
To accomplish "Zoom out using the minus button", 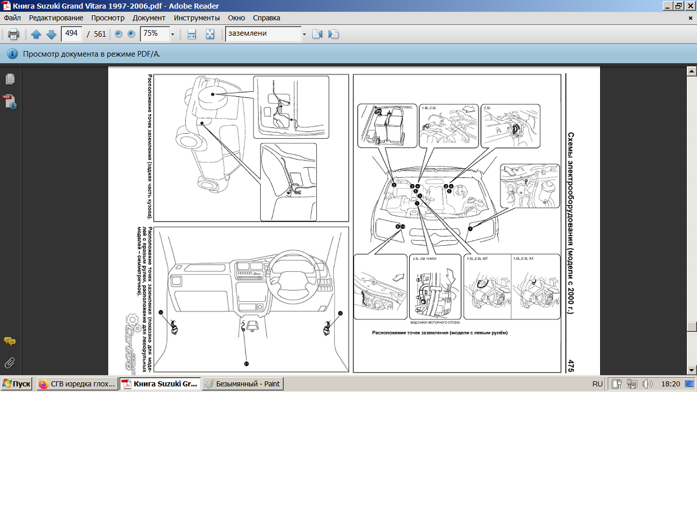I will click(118, 34).
